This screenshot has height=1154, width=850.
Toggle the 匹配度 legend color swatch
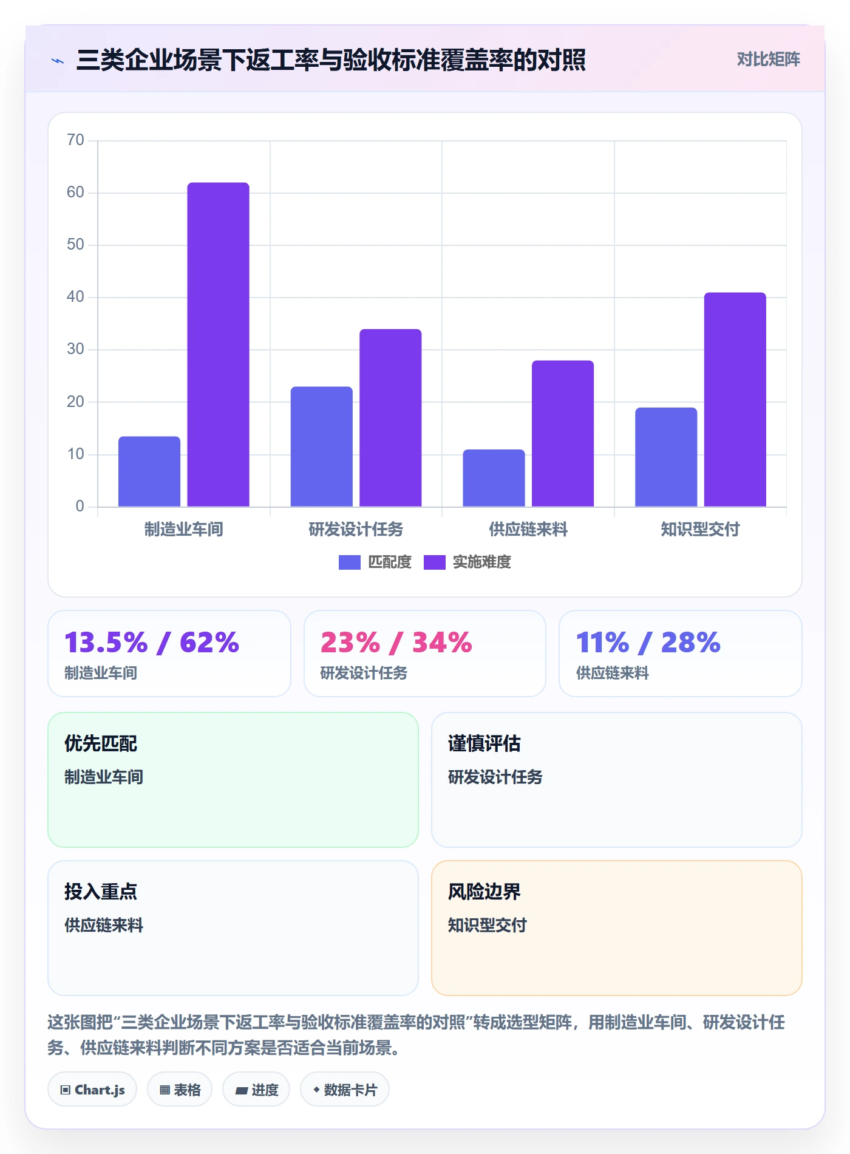coord(349,562)
